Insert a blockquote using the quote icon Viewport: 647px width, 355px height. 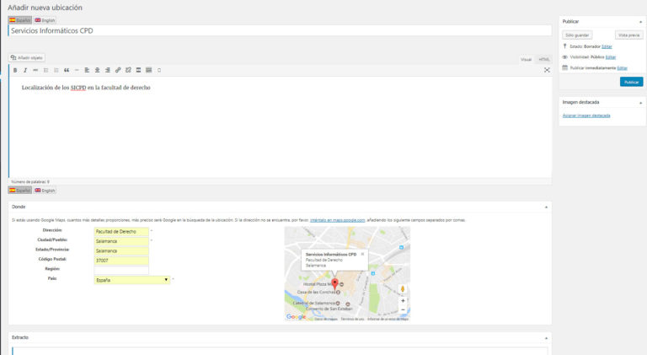coord(66,70)
